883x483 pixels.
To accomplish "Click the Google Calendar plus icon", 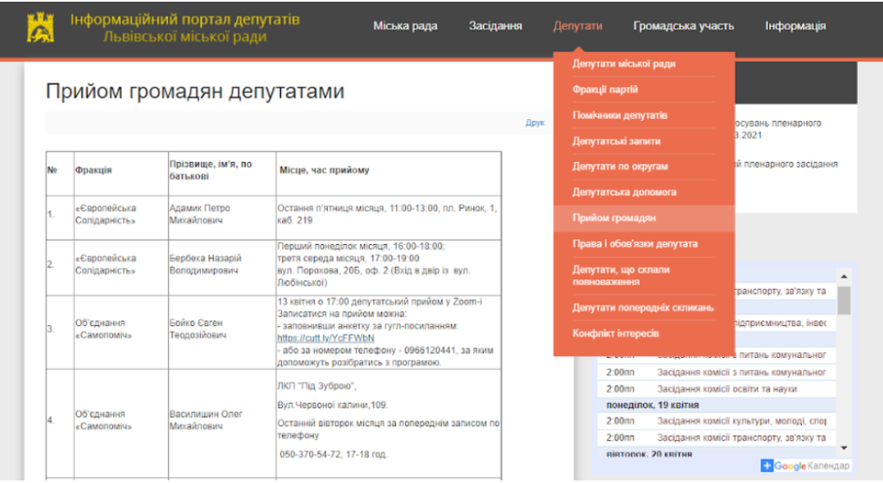I will point(767,466).
